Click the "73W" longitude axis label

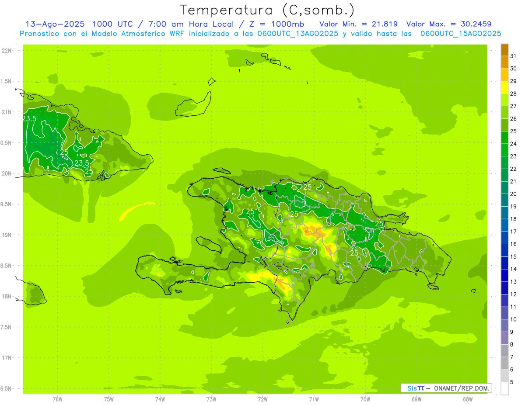(211, 400)
